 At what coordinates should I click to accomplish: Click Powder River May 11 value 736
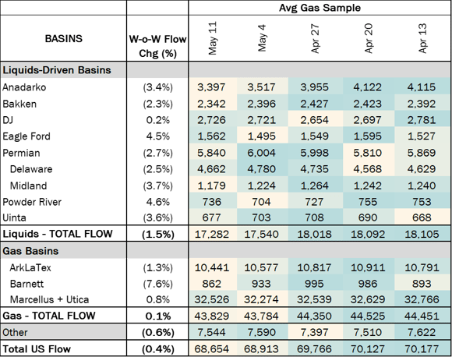(212, 202)
